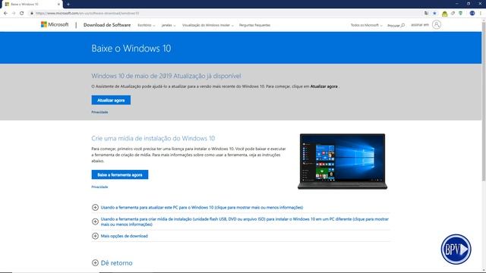Click the browser forward arrow
The image size is (486, 273).
point(14,14)
